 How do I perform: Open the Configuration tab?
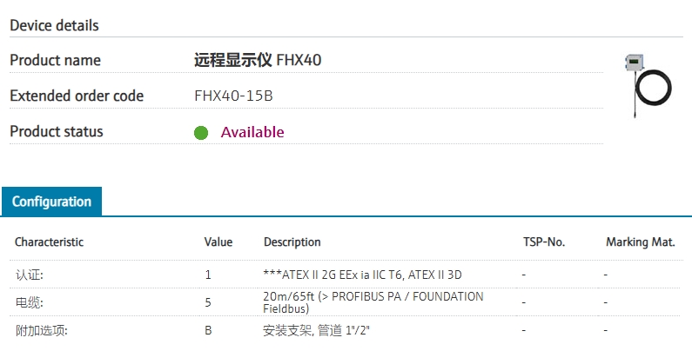point(51,202)
